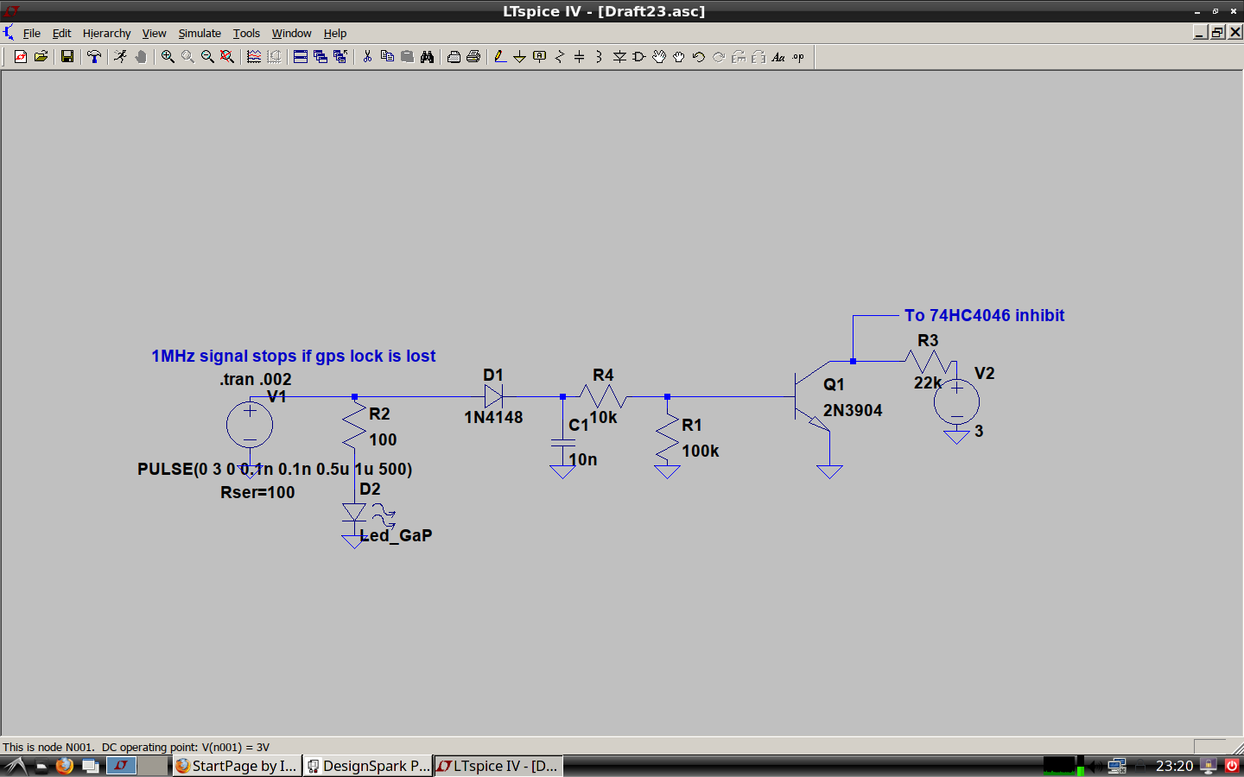The image size is (1244, 777).
Task: Open the Simulate menu
Action: click(200, 33)
